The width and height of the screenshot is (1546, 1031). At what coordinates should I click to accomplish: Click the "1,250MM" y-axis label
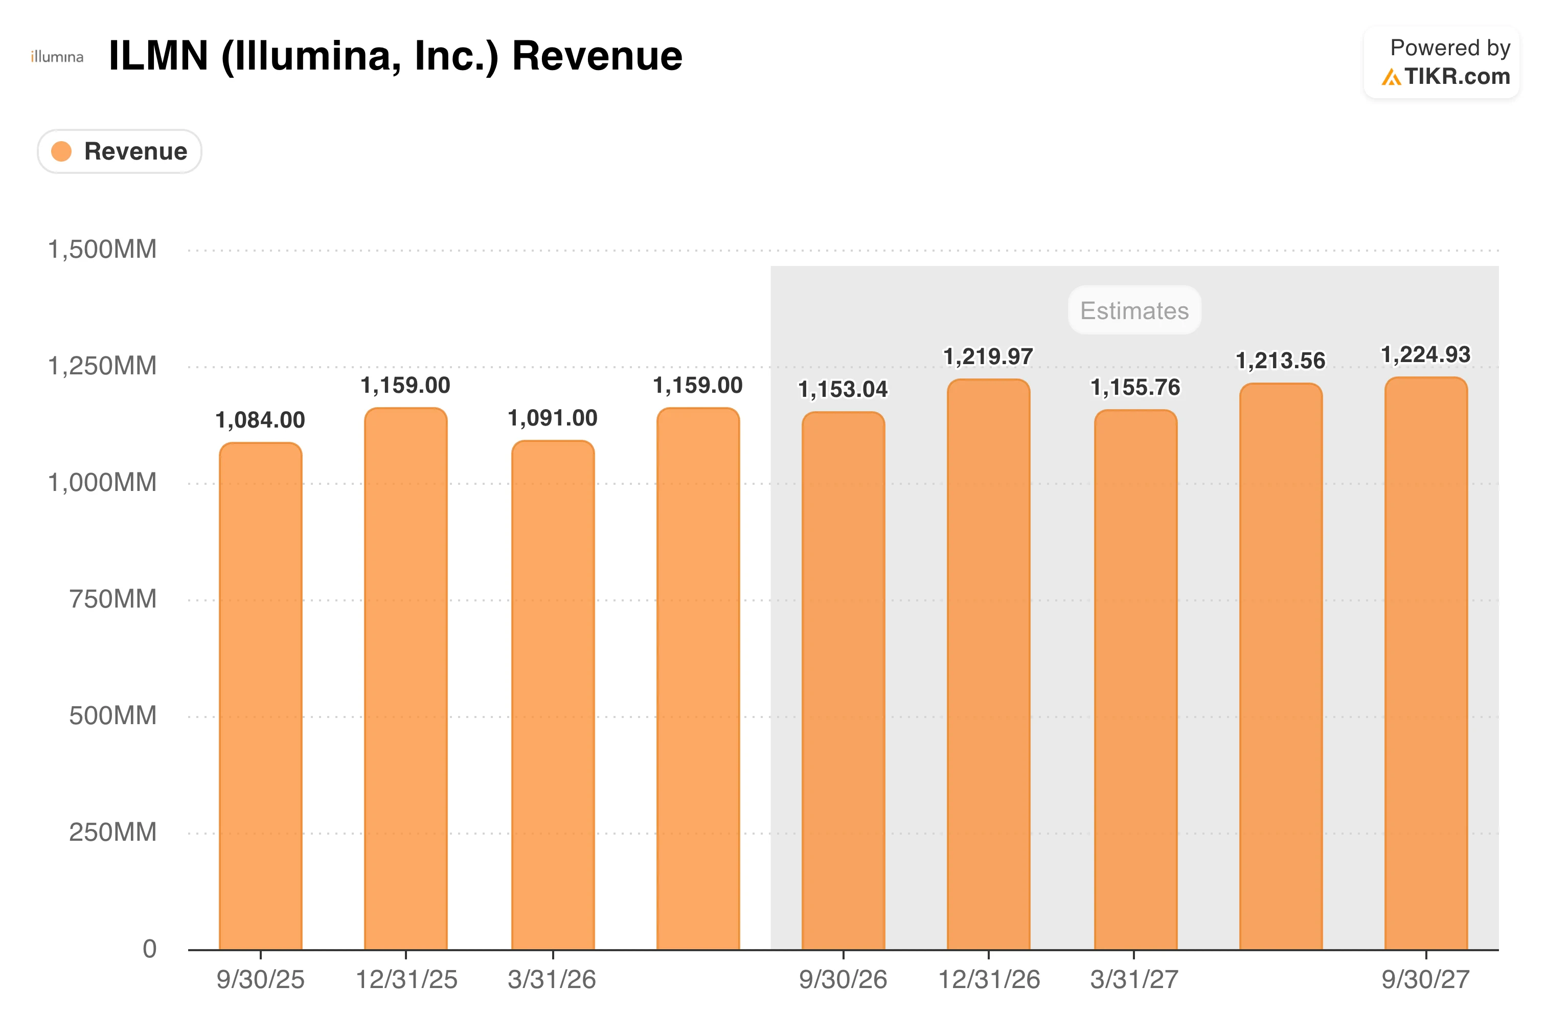(x=103, y=366)
